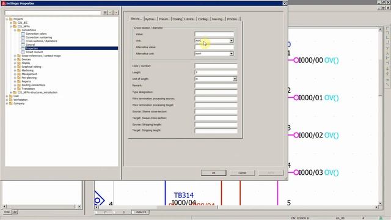Click Wire termination processing target field

coord(216,105)
